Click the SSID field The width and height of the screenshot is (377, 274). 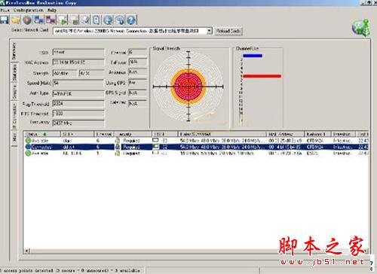click(78, 52)
